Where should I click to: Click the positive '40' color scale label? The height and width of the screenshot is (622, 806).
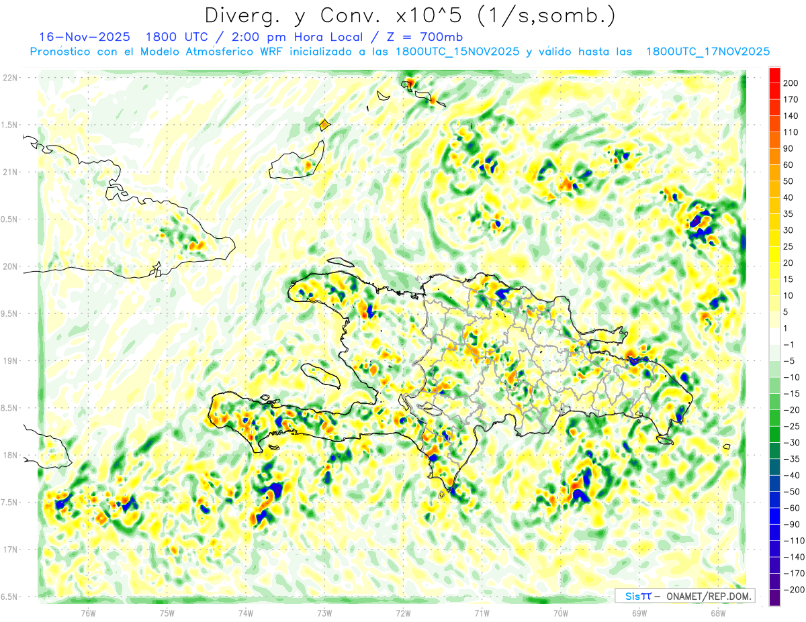789,197
